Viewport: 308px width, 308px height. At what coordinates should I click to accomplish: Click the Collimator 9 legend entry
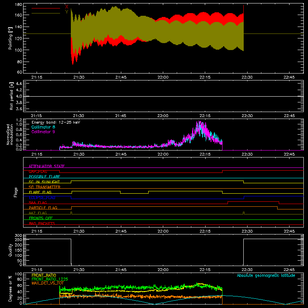(x=43, y=132)
